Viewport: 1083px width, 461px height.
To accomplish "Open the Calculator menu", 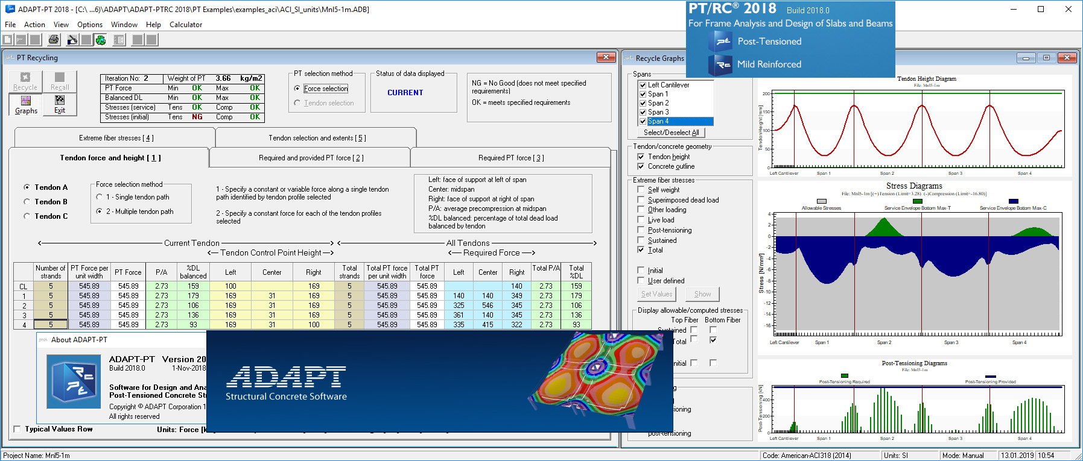I will [186, 25].
